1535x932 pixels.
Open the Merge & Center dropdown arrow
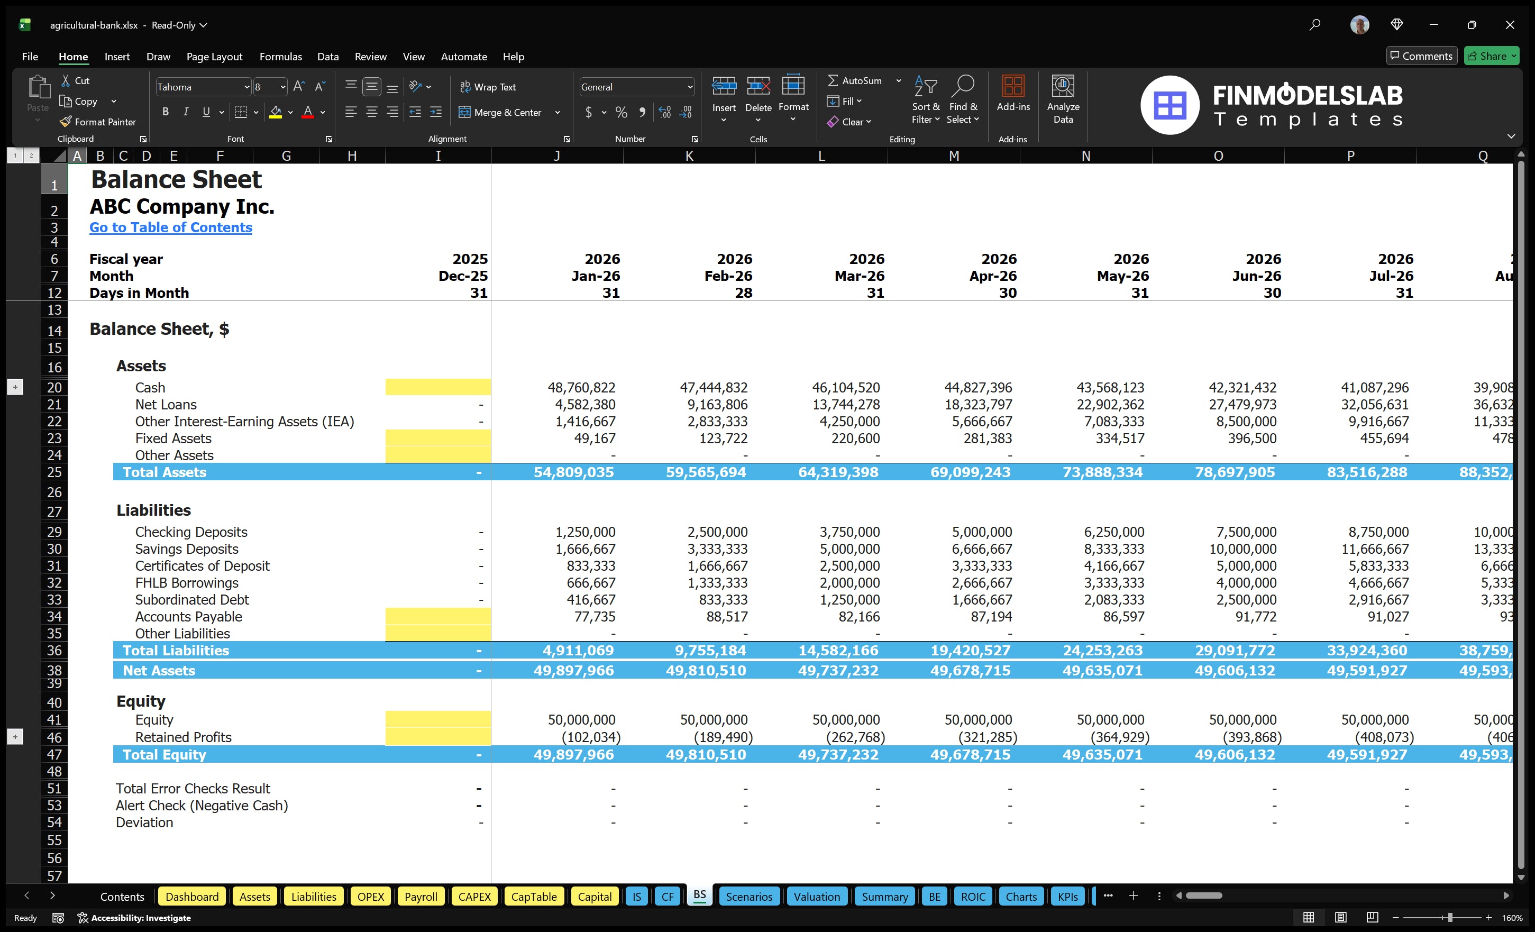558,112
